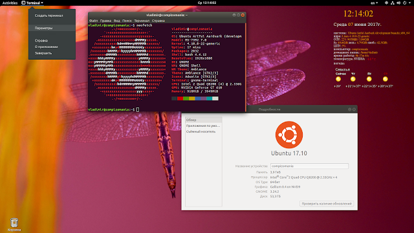
Task: Select Приложения по умо… in sidebar
Action: coord(203,126)
